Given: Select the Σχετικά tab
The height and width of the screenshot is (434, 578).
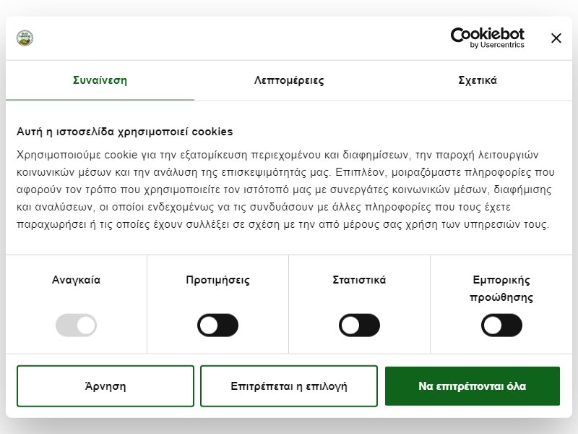Looking at the screenshot, I should [478, 80].
